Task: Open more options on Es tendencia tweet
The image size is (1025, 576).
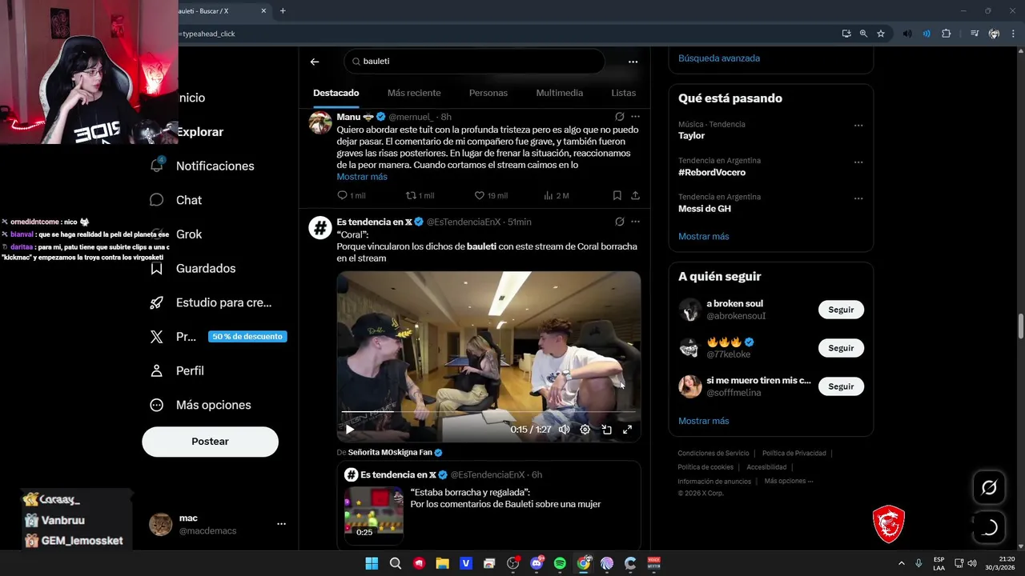Action: pyautogui.click(x=635, y=222)
